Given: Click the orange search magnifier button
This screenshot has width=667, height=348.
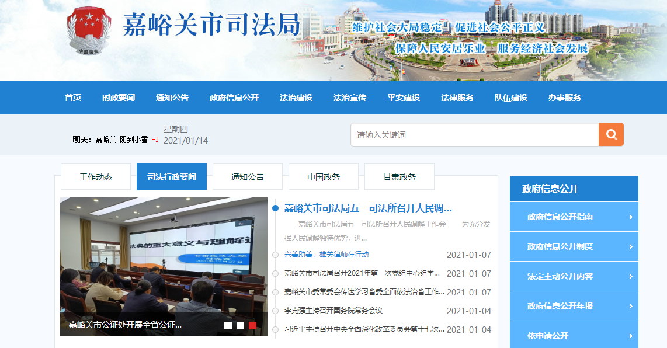Looking at the screenshot, I should pyautogui.click(x=611, y=134).
